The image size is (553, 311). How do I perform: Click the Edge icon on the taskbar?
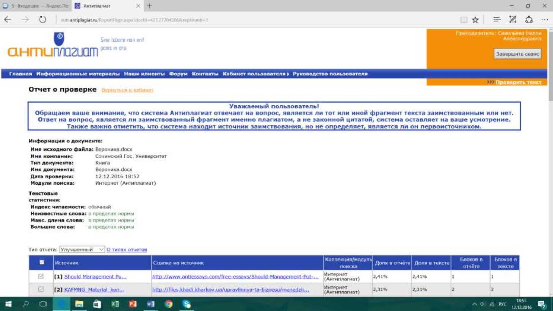click(x=61, y=304)
